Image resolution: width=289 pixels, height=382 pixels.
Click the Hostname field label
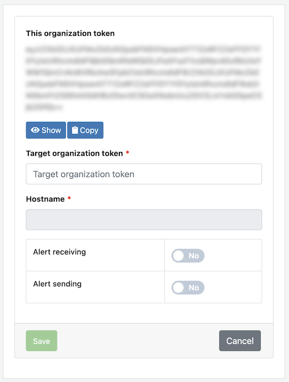point(45,199)
